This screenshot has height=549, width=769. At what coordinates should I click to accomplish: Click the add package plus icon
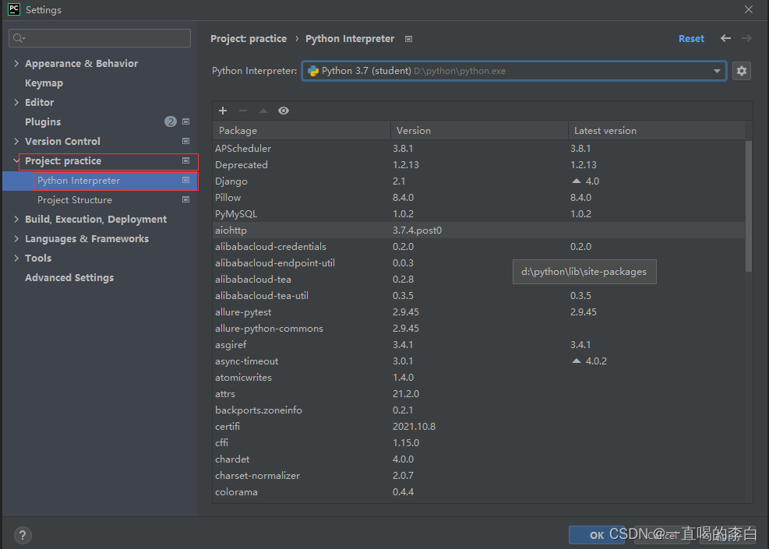[x=223, y=111]
